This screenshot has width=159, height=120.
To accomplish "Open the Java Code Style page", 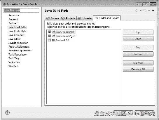I will point(17,31).
